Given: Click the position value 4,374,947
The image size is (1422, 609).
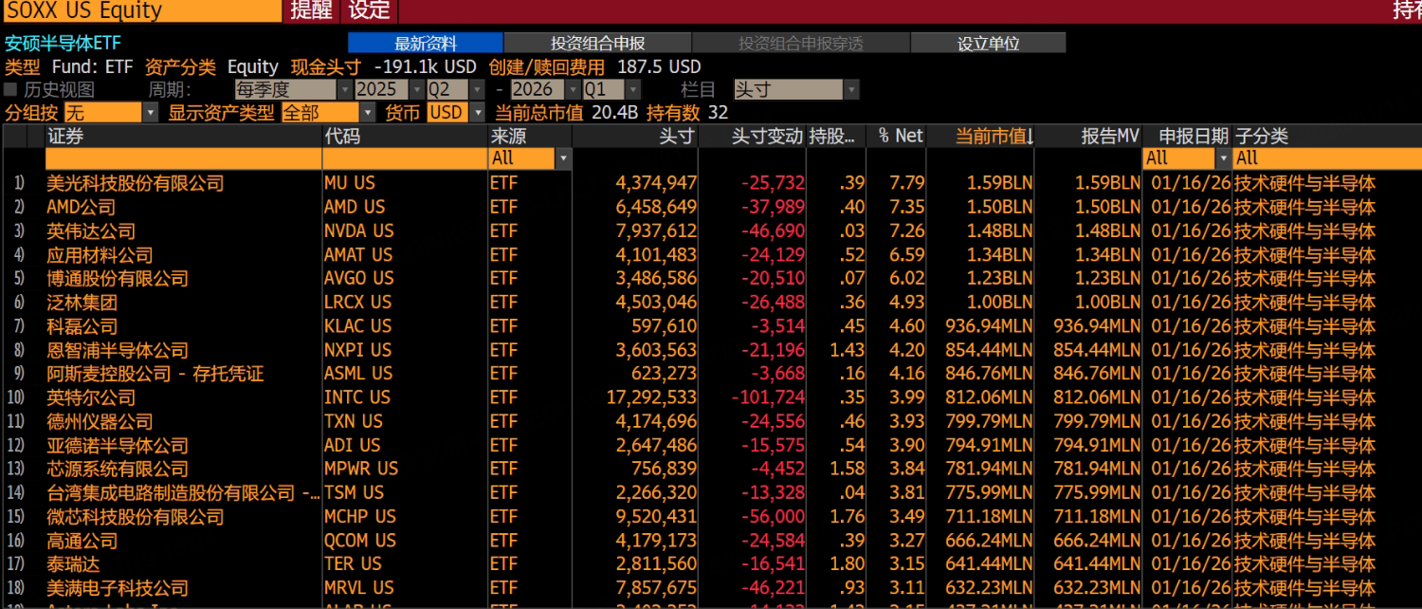Looking at the screenshot, I should point(656,183).
